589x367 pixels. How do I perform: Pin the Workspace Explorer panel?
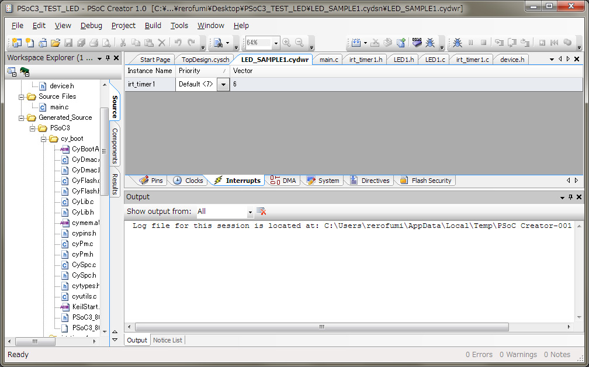(x=108, y=58)
